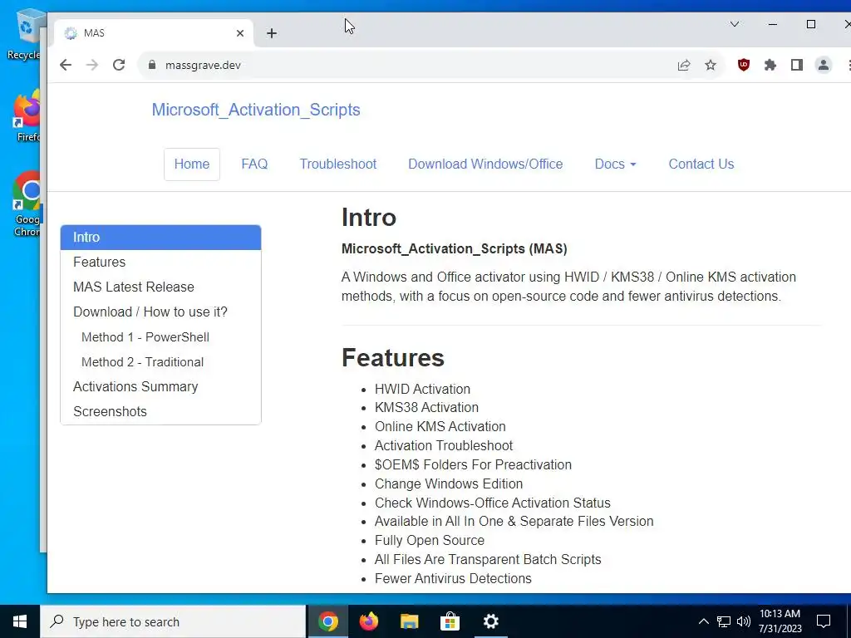The height and width of the screenshot is (638, 851).
Task: Open Method 1 - PowerShell sidebar link
Action: click(160, 337)
